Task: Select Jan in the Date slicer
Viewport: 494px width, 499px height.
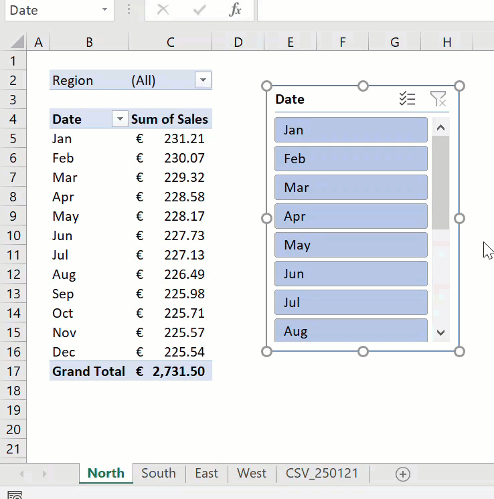Action: click(x=351, y=130)
